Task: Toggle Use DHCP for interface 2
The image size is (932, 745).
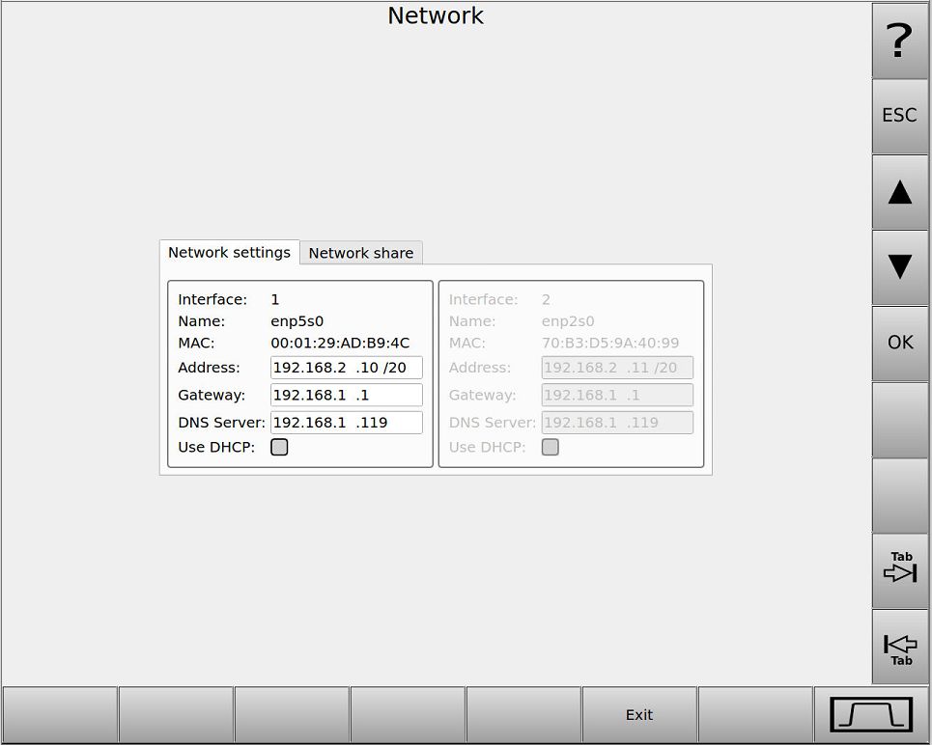Action: coord(551,447)
